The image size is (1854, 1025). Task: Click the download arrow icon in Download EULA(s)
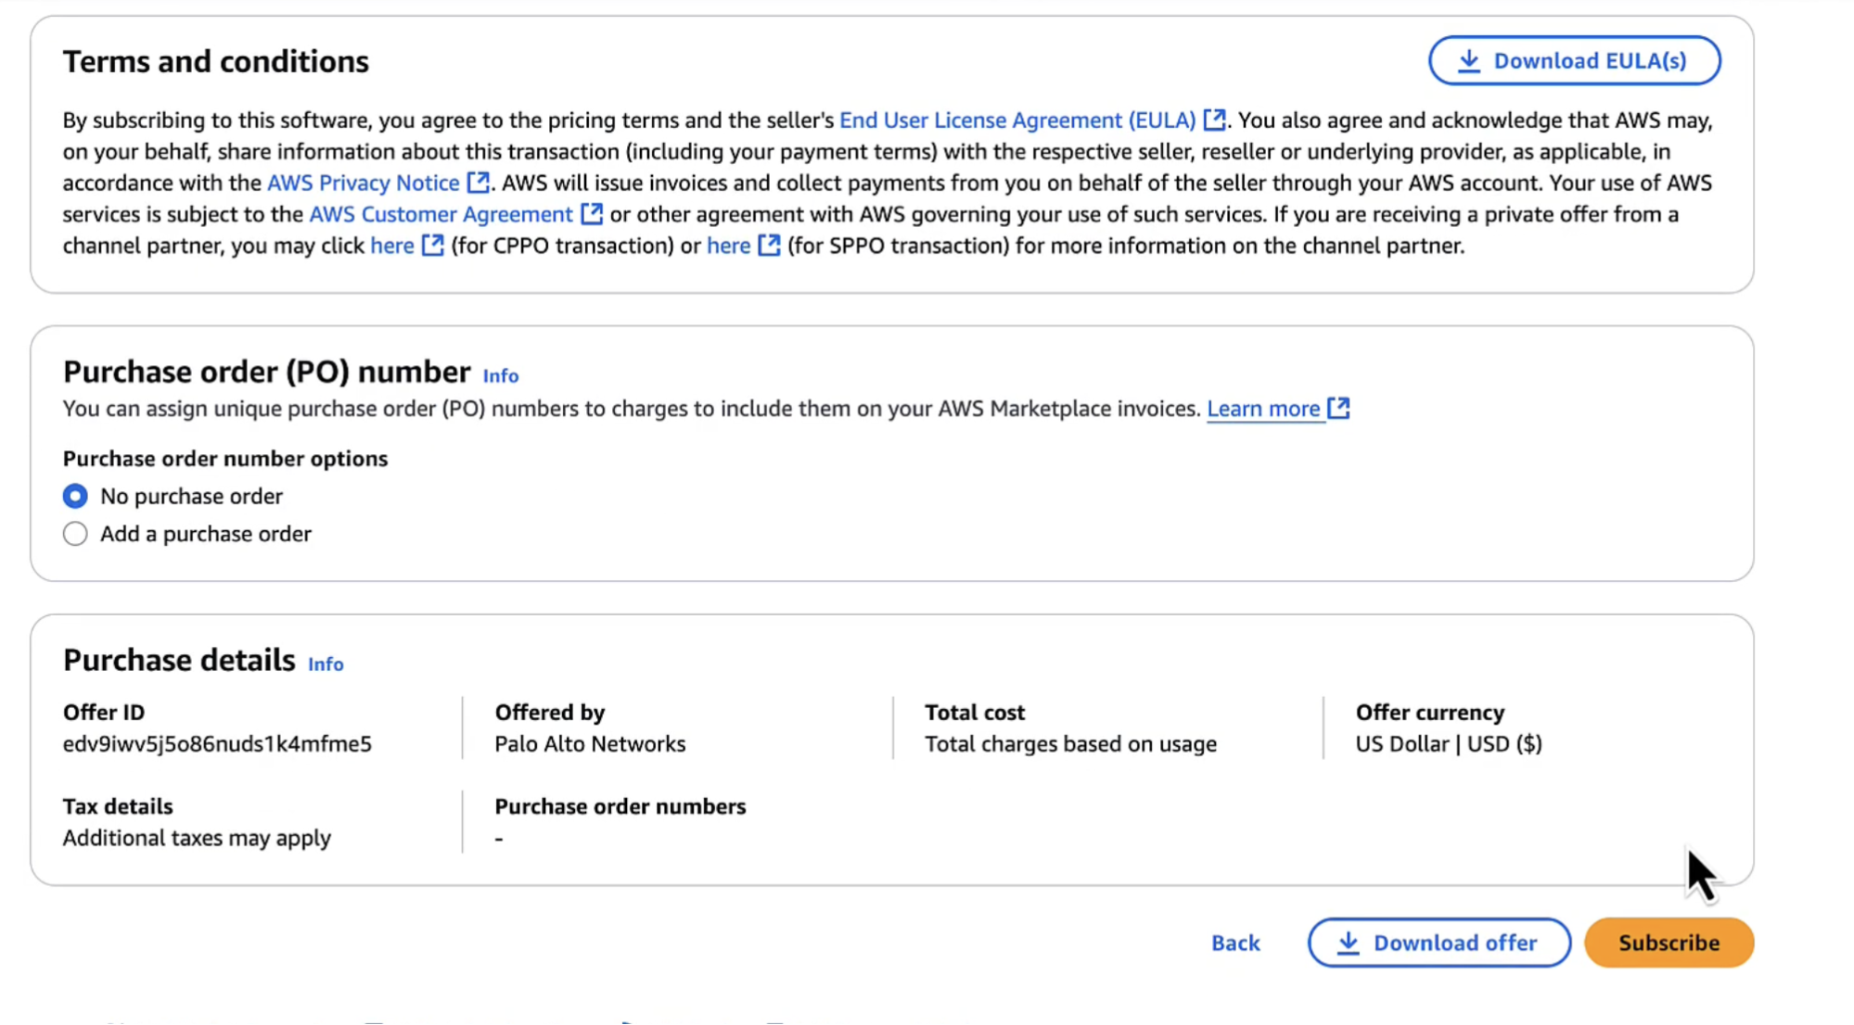coord(1468,61)
